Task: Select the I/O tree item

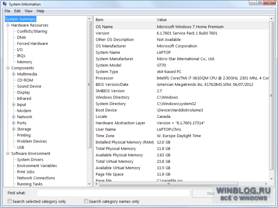Action: point(20,50)
